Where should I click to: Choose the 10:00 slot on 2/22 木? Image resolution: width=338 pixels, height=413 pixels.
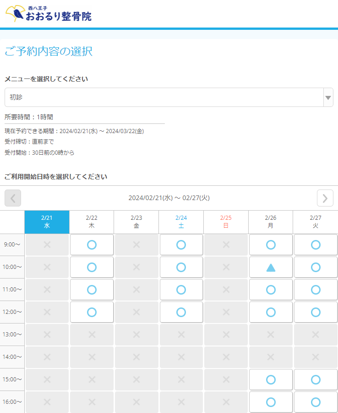[92, 267]
